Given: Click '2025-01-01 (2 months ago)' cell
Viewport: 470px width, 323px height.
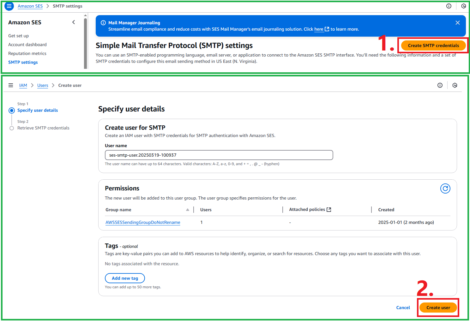Looking at the screenshot, I should click(406, 222).
